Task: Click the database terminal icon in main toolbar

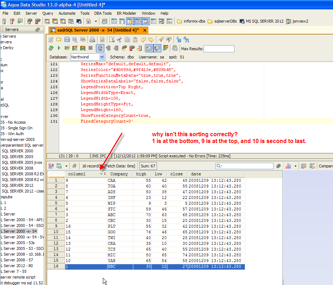Action: tap(79, 21)
